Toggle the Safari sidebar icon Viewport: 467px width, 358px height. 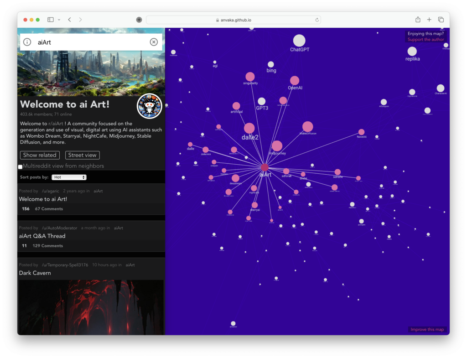tap(50, 20)
